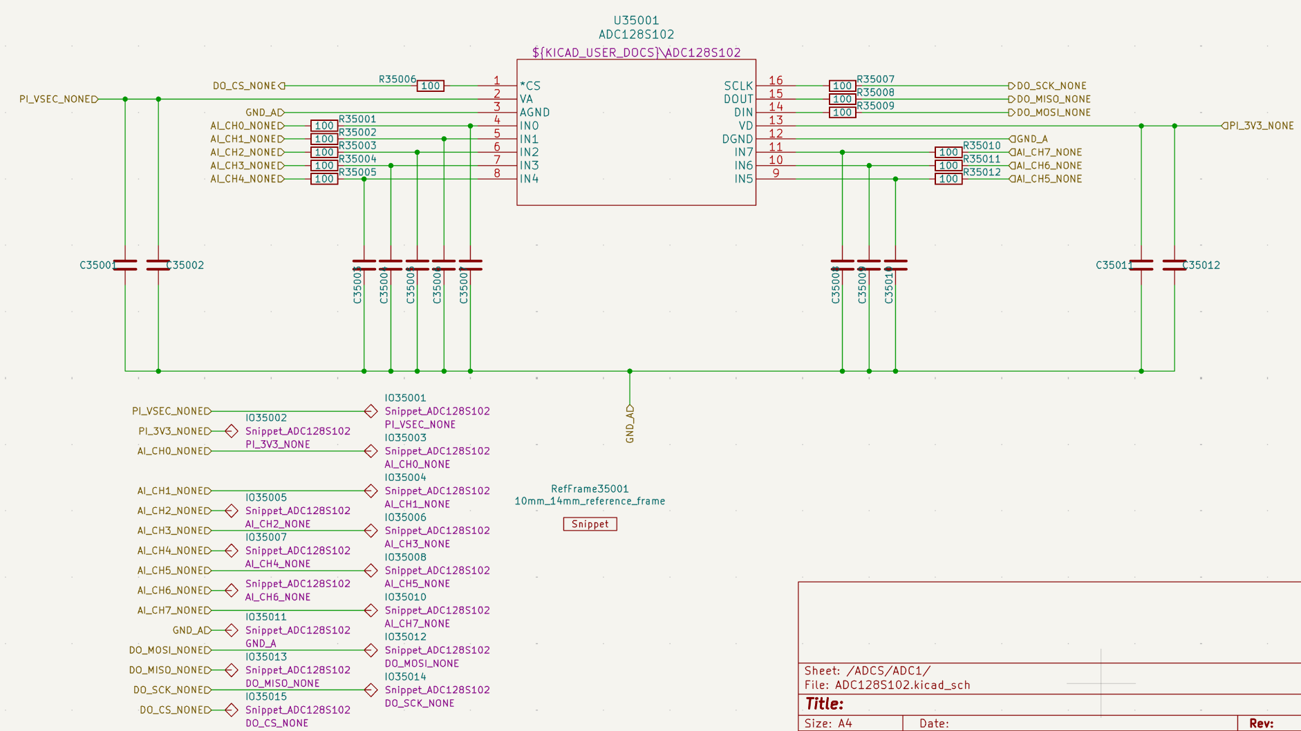Select capacitor C35012 symbol
The height and width of the screenshot is (731, 1301).
point(1174,265)
